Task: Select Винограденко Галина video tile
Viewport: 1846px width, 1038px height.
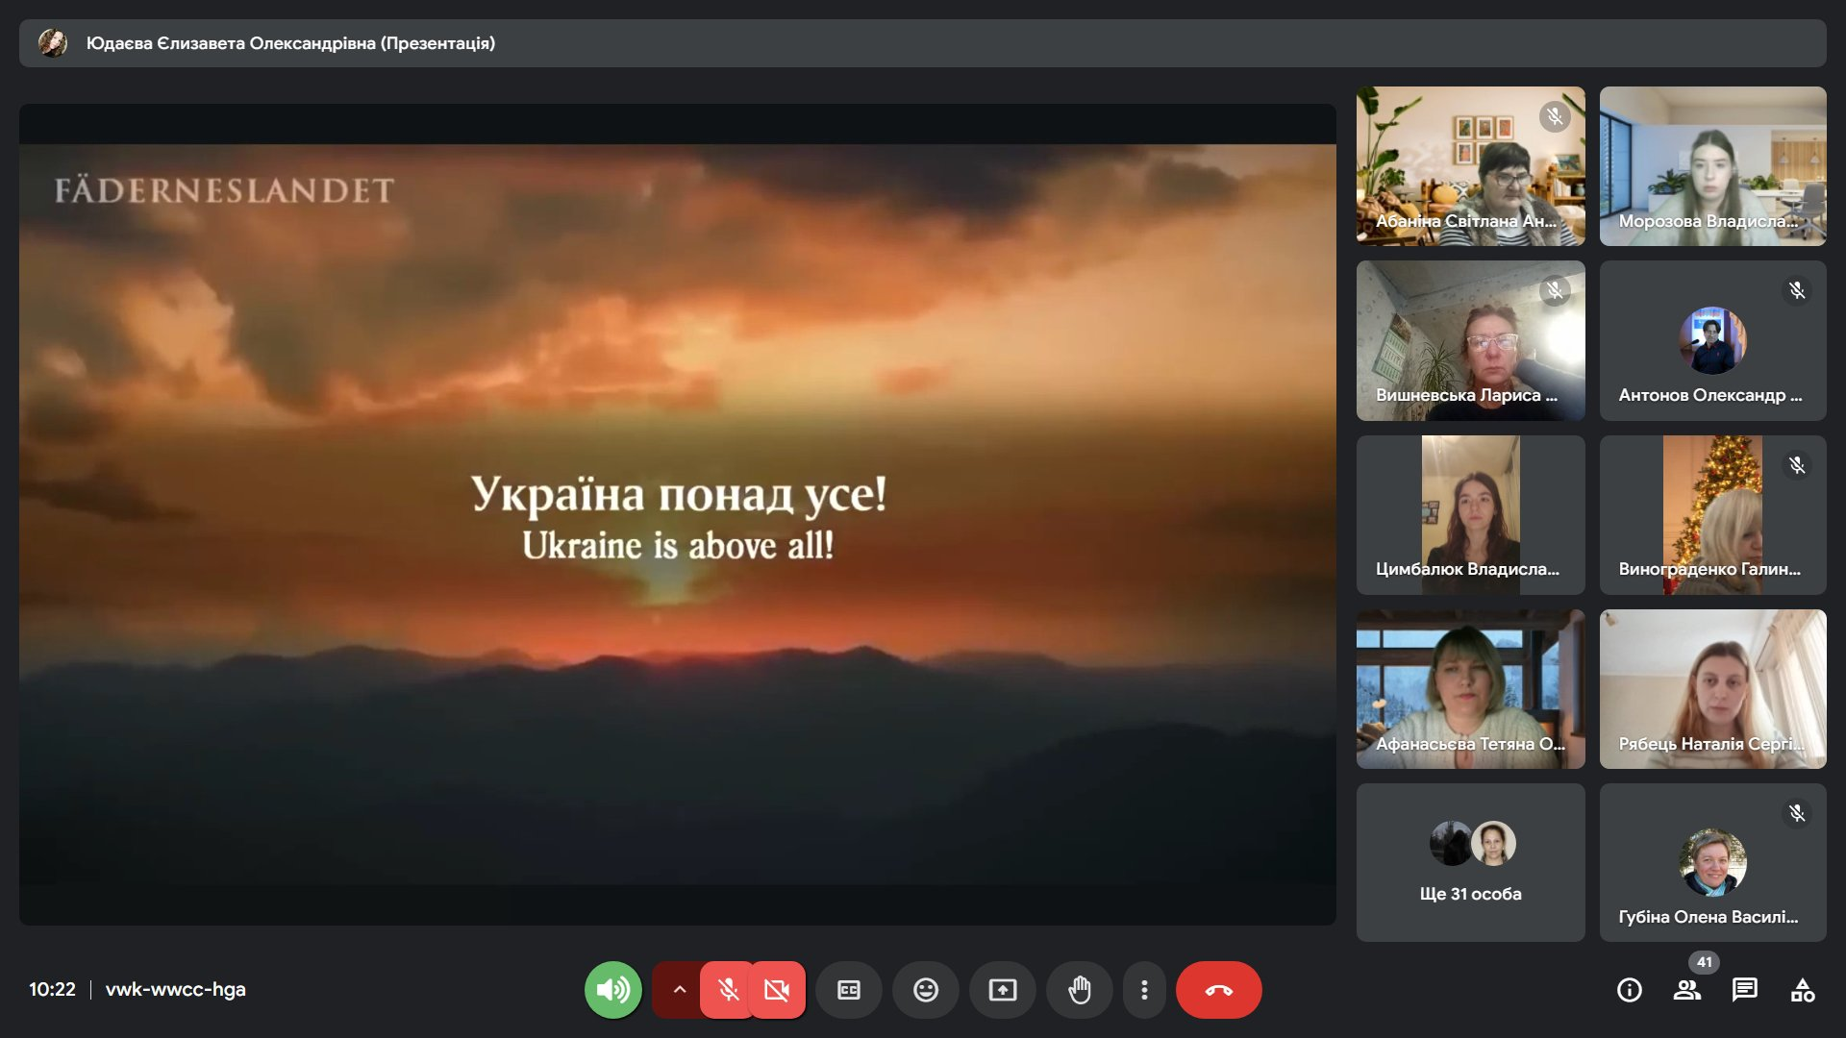Action: click(1712, 515)
